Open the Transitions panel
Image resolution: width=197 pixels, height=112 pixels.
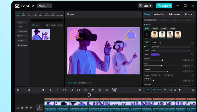47,14
